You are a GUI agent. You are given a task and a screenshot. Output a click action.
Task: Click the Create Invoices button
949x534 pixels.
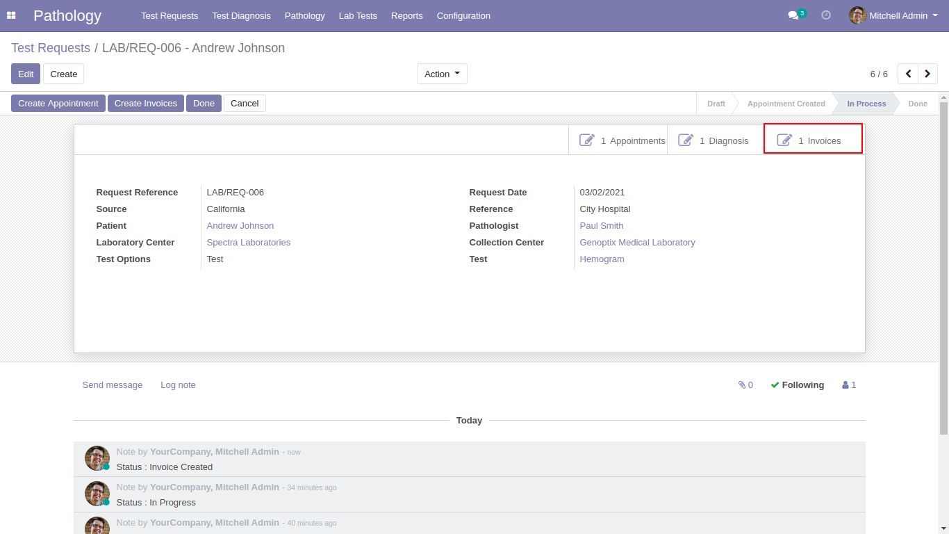pos(146,104)
